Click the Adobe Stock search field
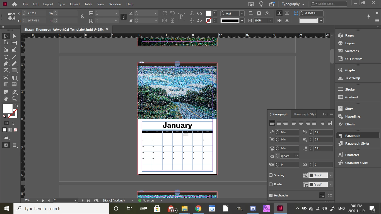This screenshot has height=214, width=381. [x=329, y=4]
